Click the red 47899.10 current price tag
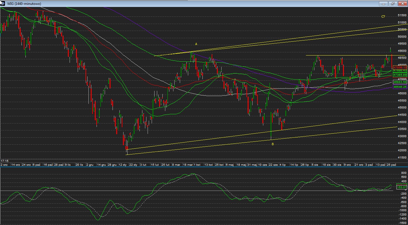This screenshot has width=408, height=225. click(400, 67)
